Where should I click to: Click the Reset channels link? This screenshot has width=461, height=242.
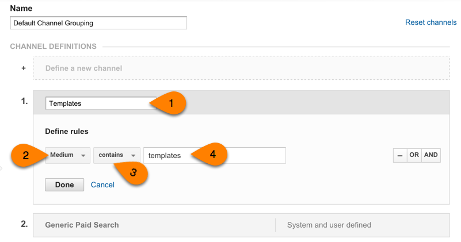coord(430,22)
